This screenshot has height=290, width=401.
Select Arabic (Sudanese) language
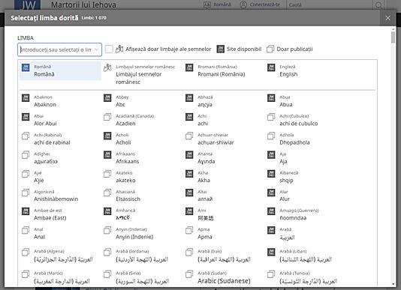[224, 277]
